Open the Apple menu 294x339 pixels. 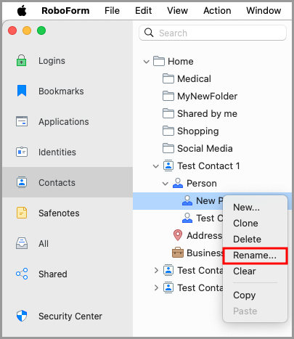(22, 11)
